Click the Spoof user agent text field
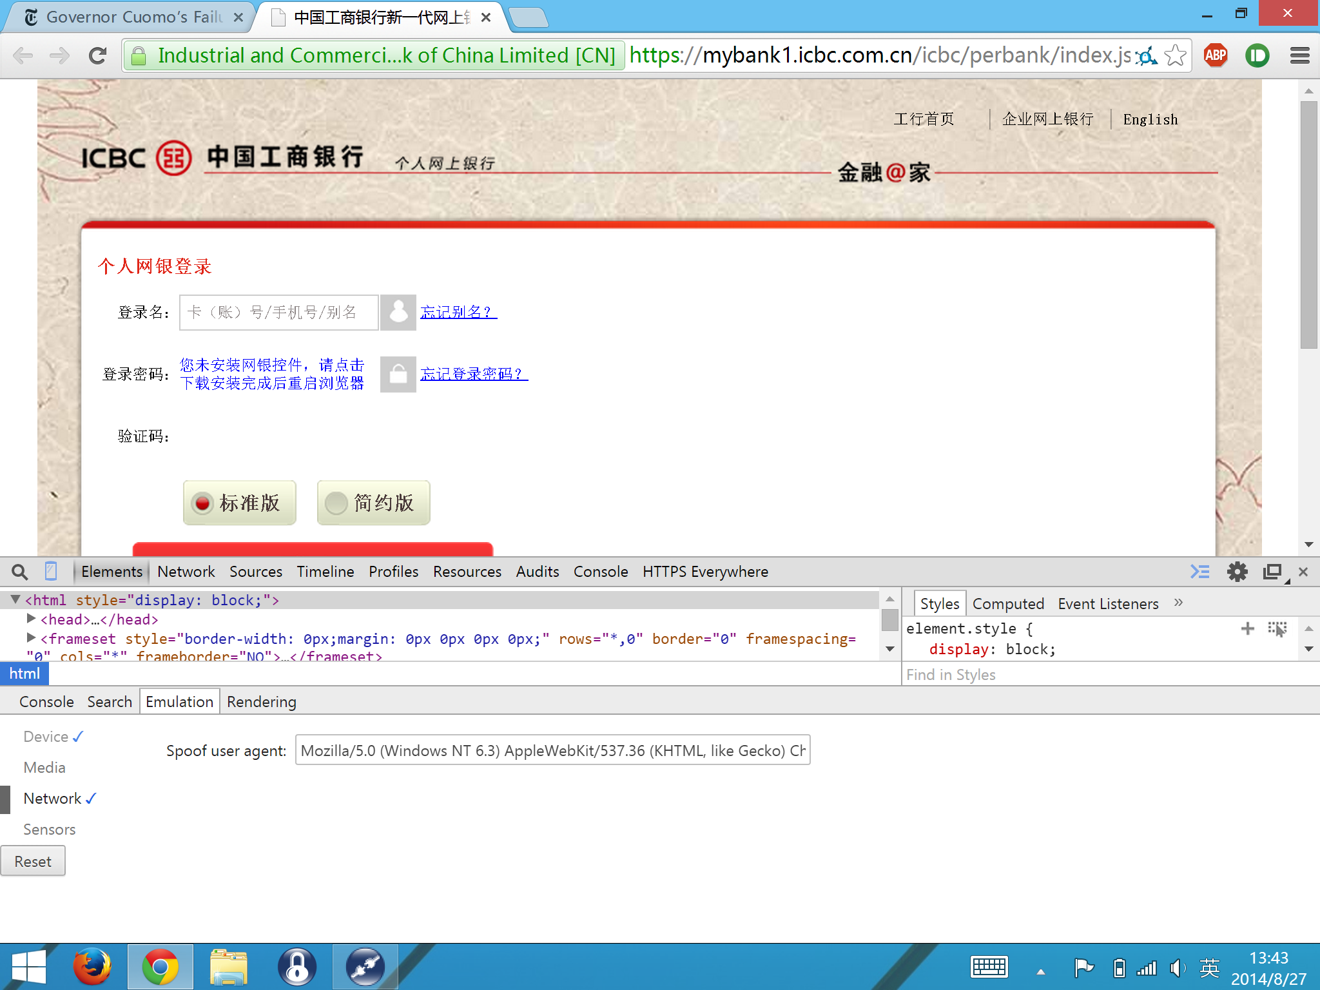Viewport: 1320px width, 990px height. click(x=552, y=750)
